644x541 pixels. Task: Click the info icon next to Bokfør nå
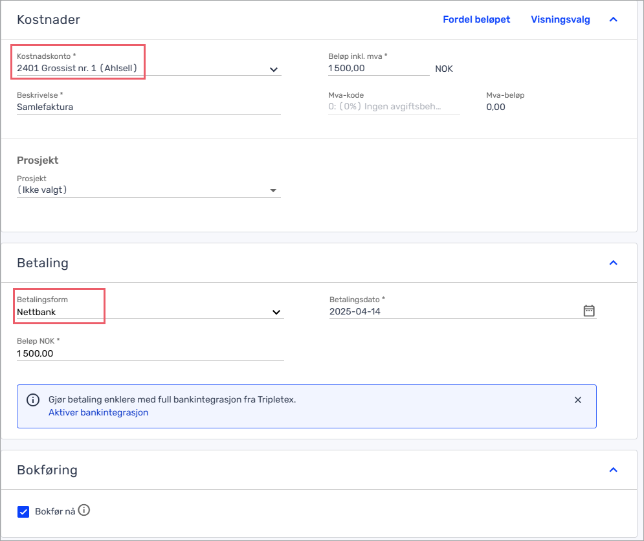[83, 510]
